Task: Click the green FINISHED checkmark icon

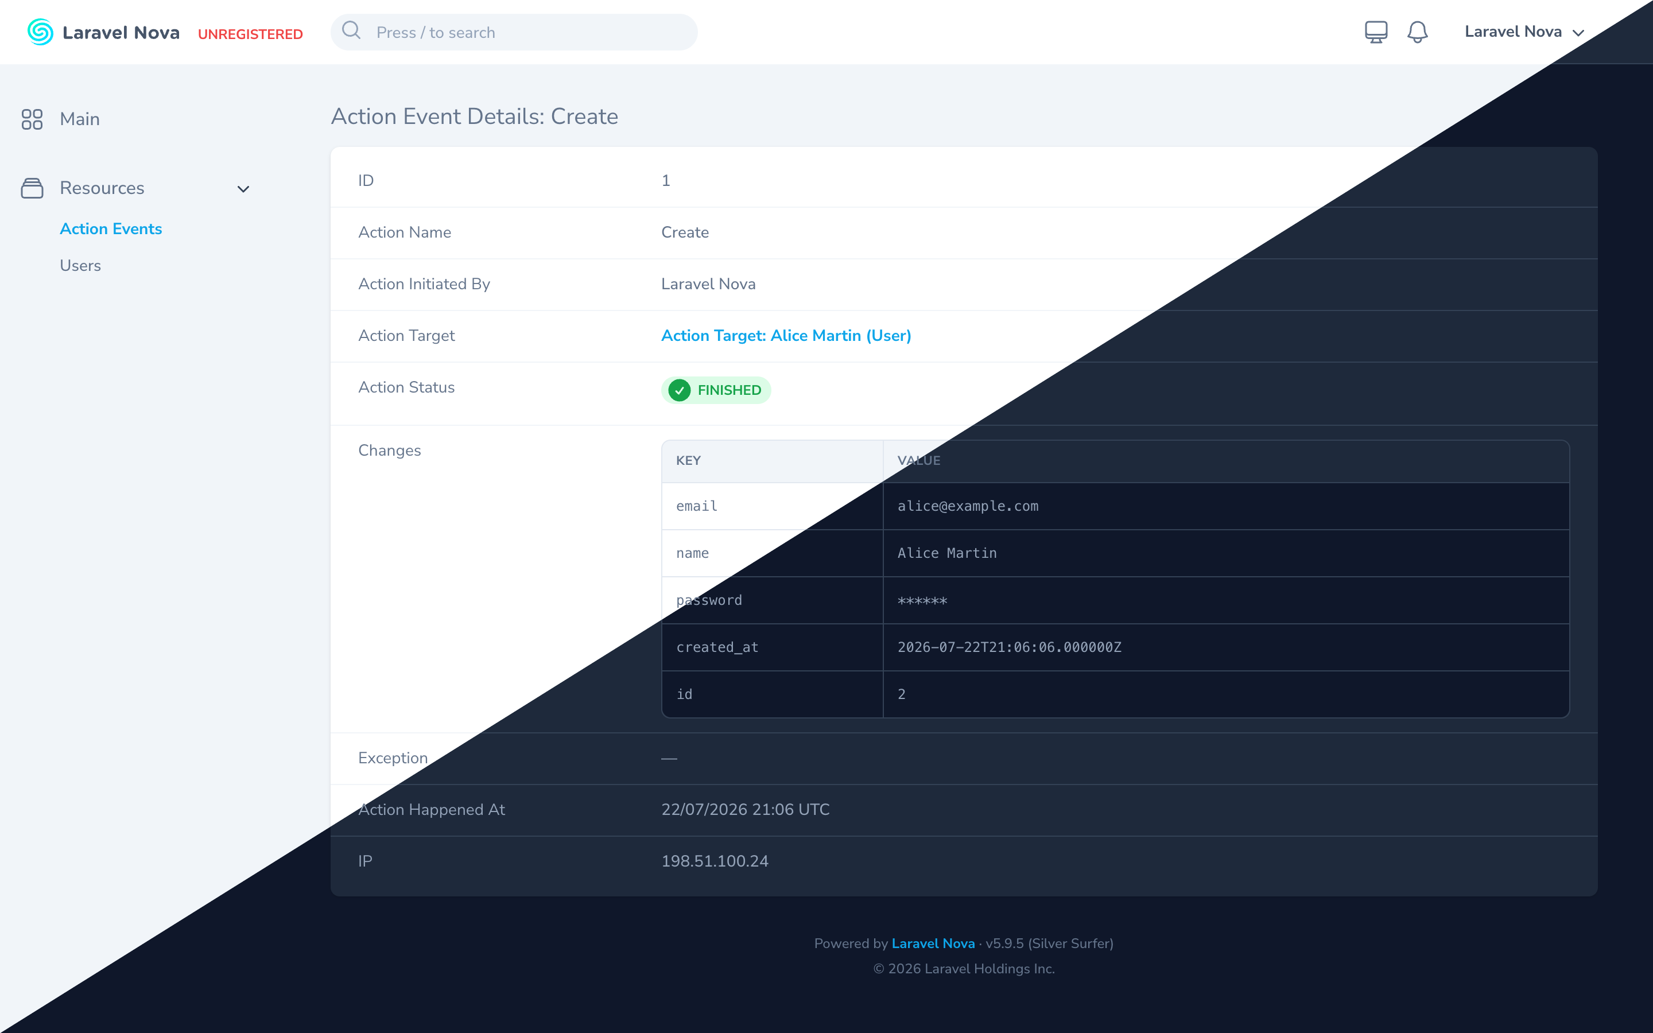Action: tap(679, 390)
